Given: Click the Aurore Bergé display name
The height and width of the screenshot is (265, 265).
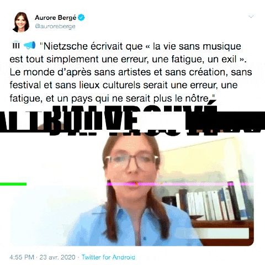Looking at the screenshot, I should [55, 18].
